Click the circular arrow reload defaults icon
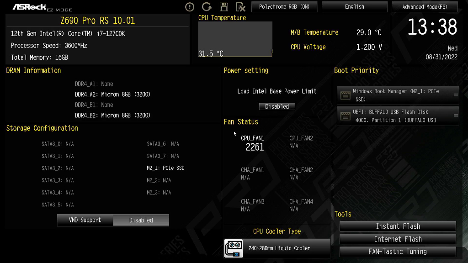This screenshot has height=263, width=468. pos(207,6)
